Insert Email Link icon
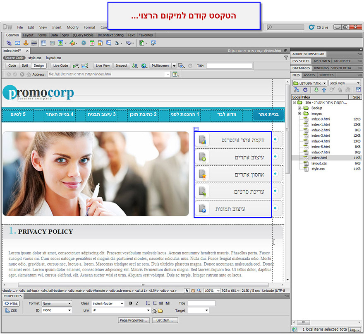Screen dimensions: 364x334 click(x=17, y=43)
